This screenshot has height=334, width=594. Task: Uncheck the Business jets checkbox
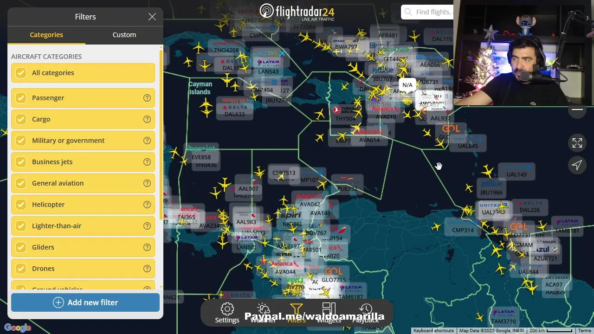[21, 162]
